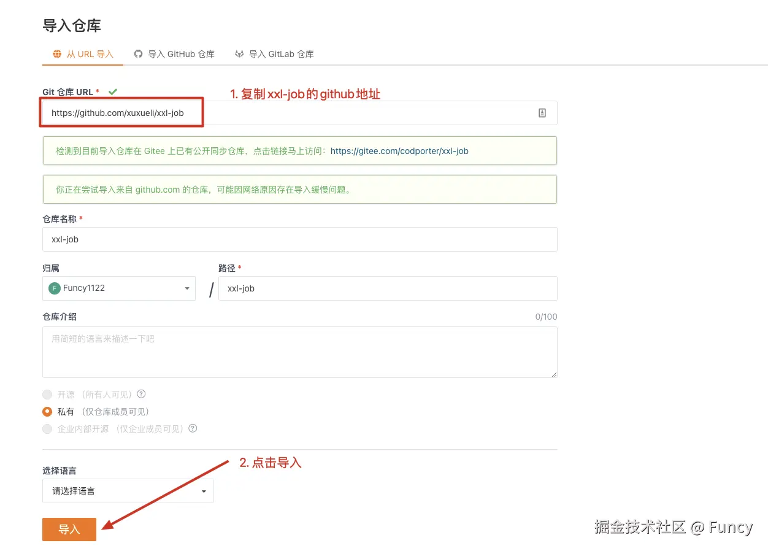The width and height of the screenshot is (768, 551).
Task: Click the help icon next to 企业内部开源
Action: point(193,428)
